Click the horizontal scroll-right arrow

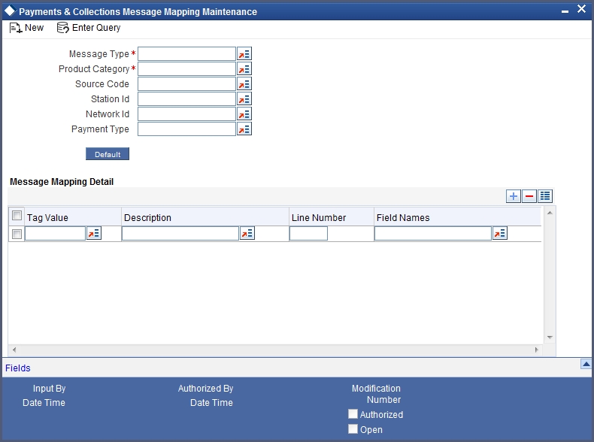(536, 350)
